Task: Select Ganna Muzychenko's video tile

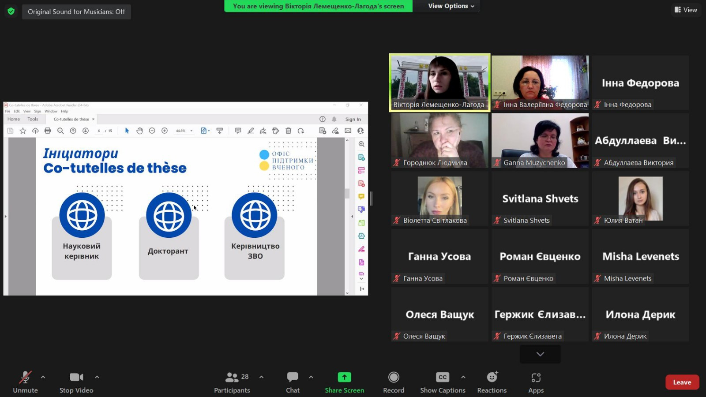Action: 540,141
